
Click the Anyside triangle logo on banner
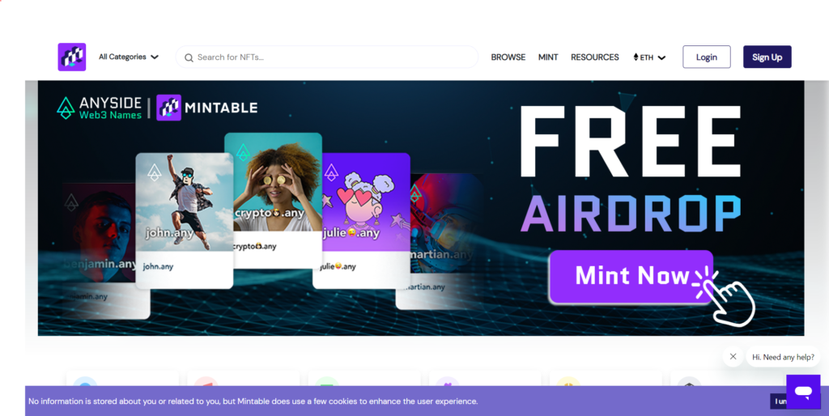[x=66, y=108]
